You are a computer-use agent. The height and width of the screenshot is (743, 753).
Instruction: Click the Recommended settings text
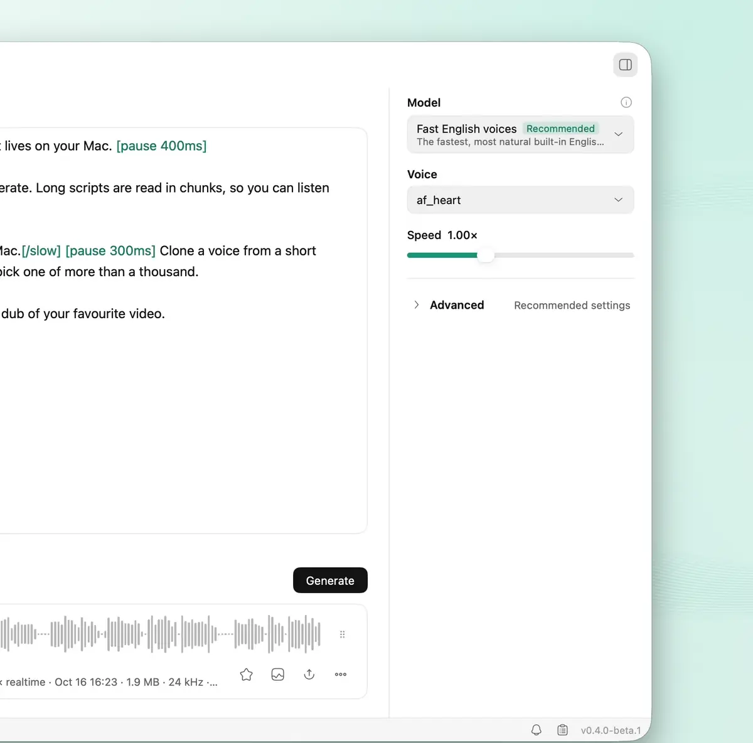[x=572, y=305]
